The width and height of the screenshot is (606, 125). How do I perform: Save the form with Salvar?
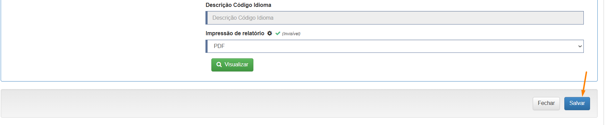point(577,104)
